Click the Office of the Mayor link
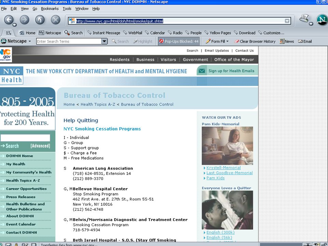Viewport: 328px width, 246px height. pos(234,59)
